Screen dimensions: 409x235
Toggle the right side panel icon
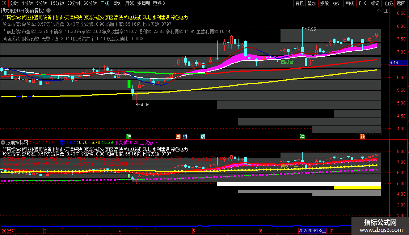386,11
